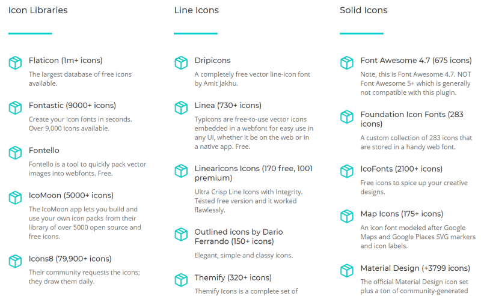Screen dimensions: 481x296
Task: Click the cube icon beside Icons8
Action: click(15, 261)
